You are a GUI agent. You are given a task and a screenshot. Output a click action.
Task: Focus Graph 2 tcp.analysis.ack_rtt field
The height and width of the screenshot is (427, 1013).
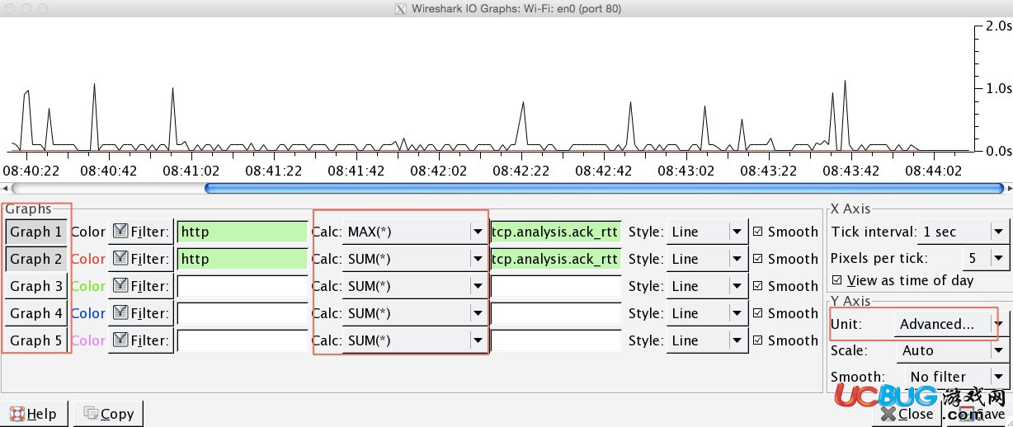[556, 259]
